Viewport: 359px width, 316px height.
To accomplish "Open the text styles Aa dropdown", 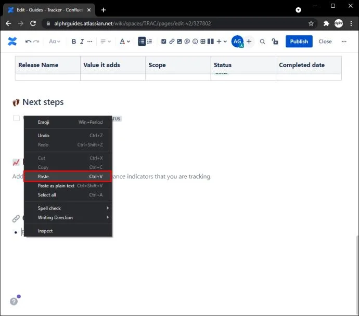I will tap(55, 42).
